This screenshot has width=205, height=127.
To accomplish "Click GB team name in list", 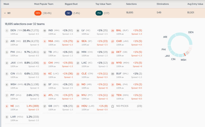I will pyautogui.click(x=50, y=106).
